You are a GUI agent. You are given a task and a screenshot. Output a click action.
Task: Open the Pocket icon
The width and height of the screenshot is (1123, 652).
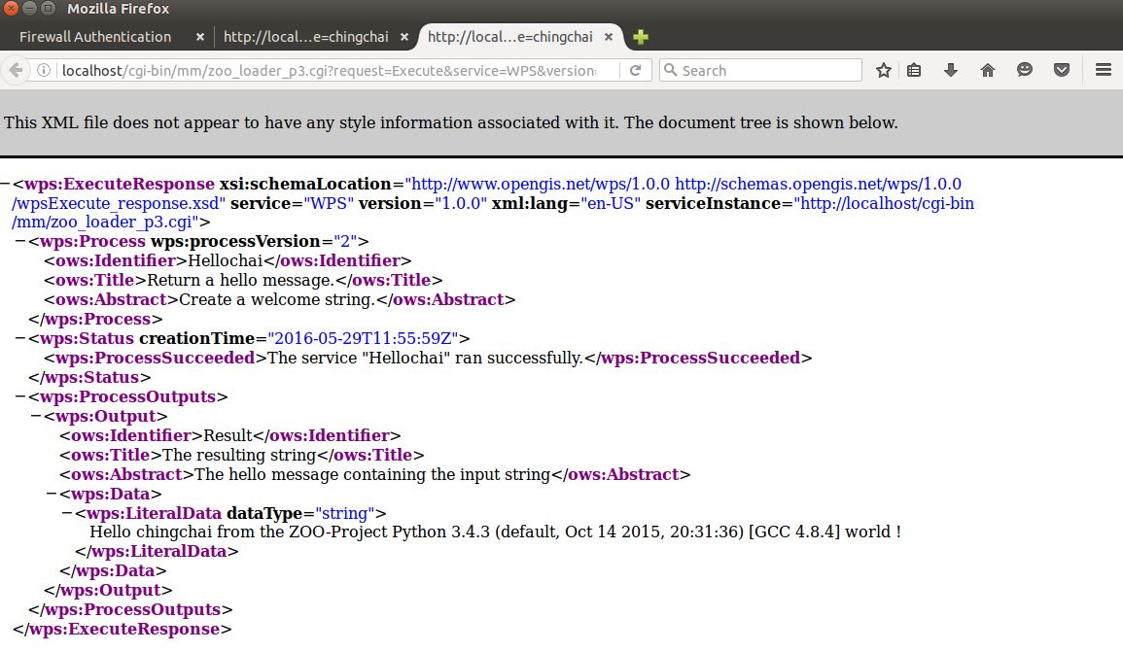click(1063, 70)
